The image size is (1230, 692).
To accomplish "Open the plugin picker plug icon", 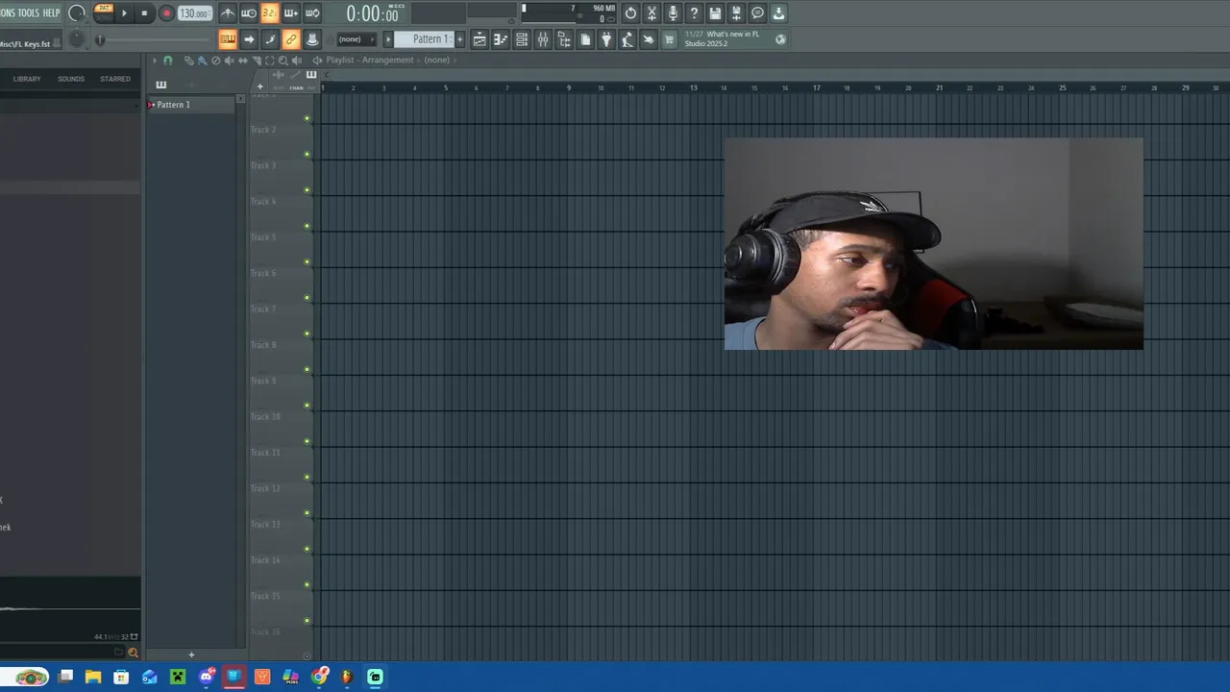I will [606, 39].
